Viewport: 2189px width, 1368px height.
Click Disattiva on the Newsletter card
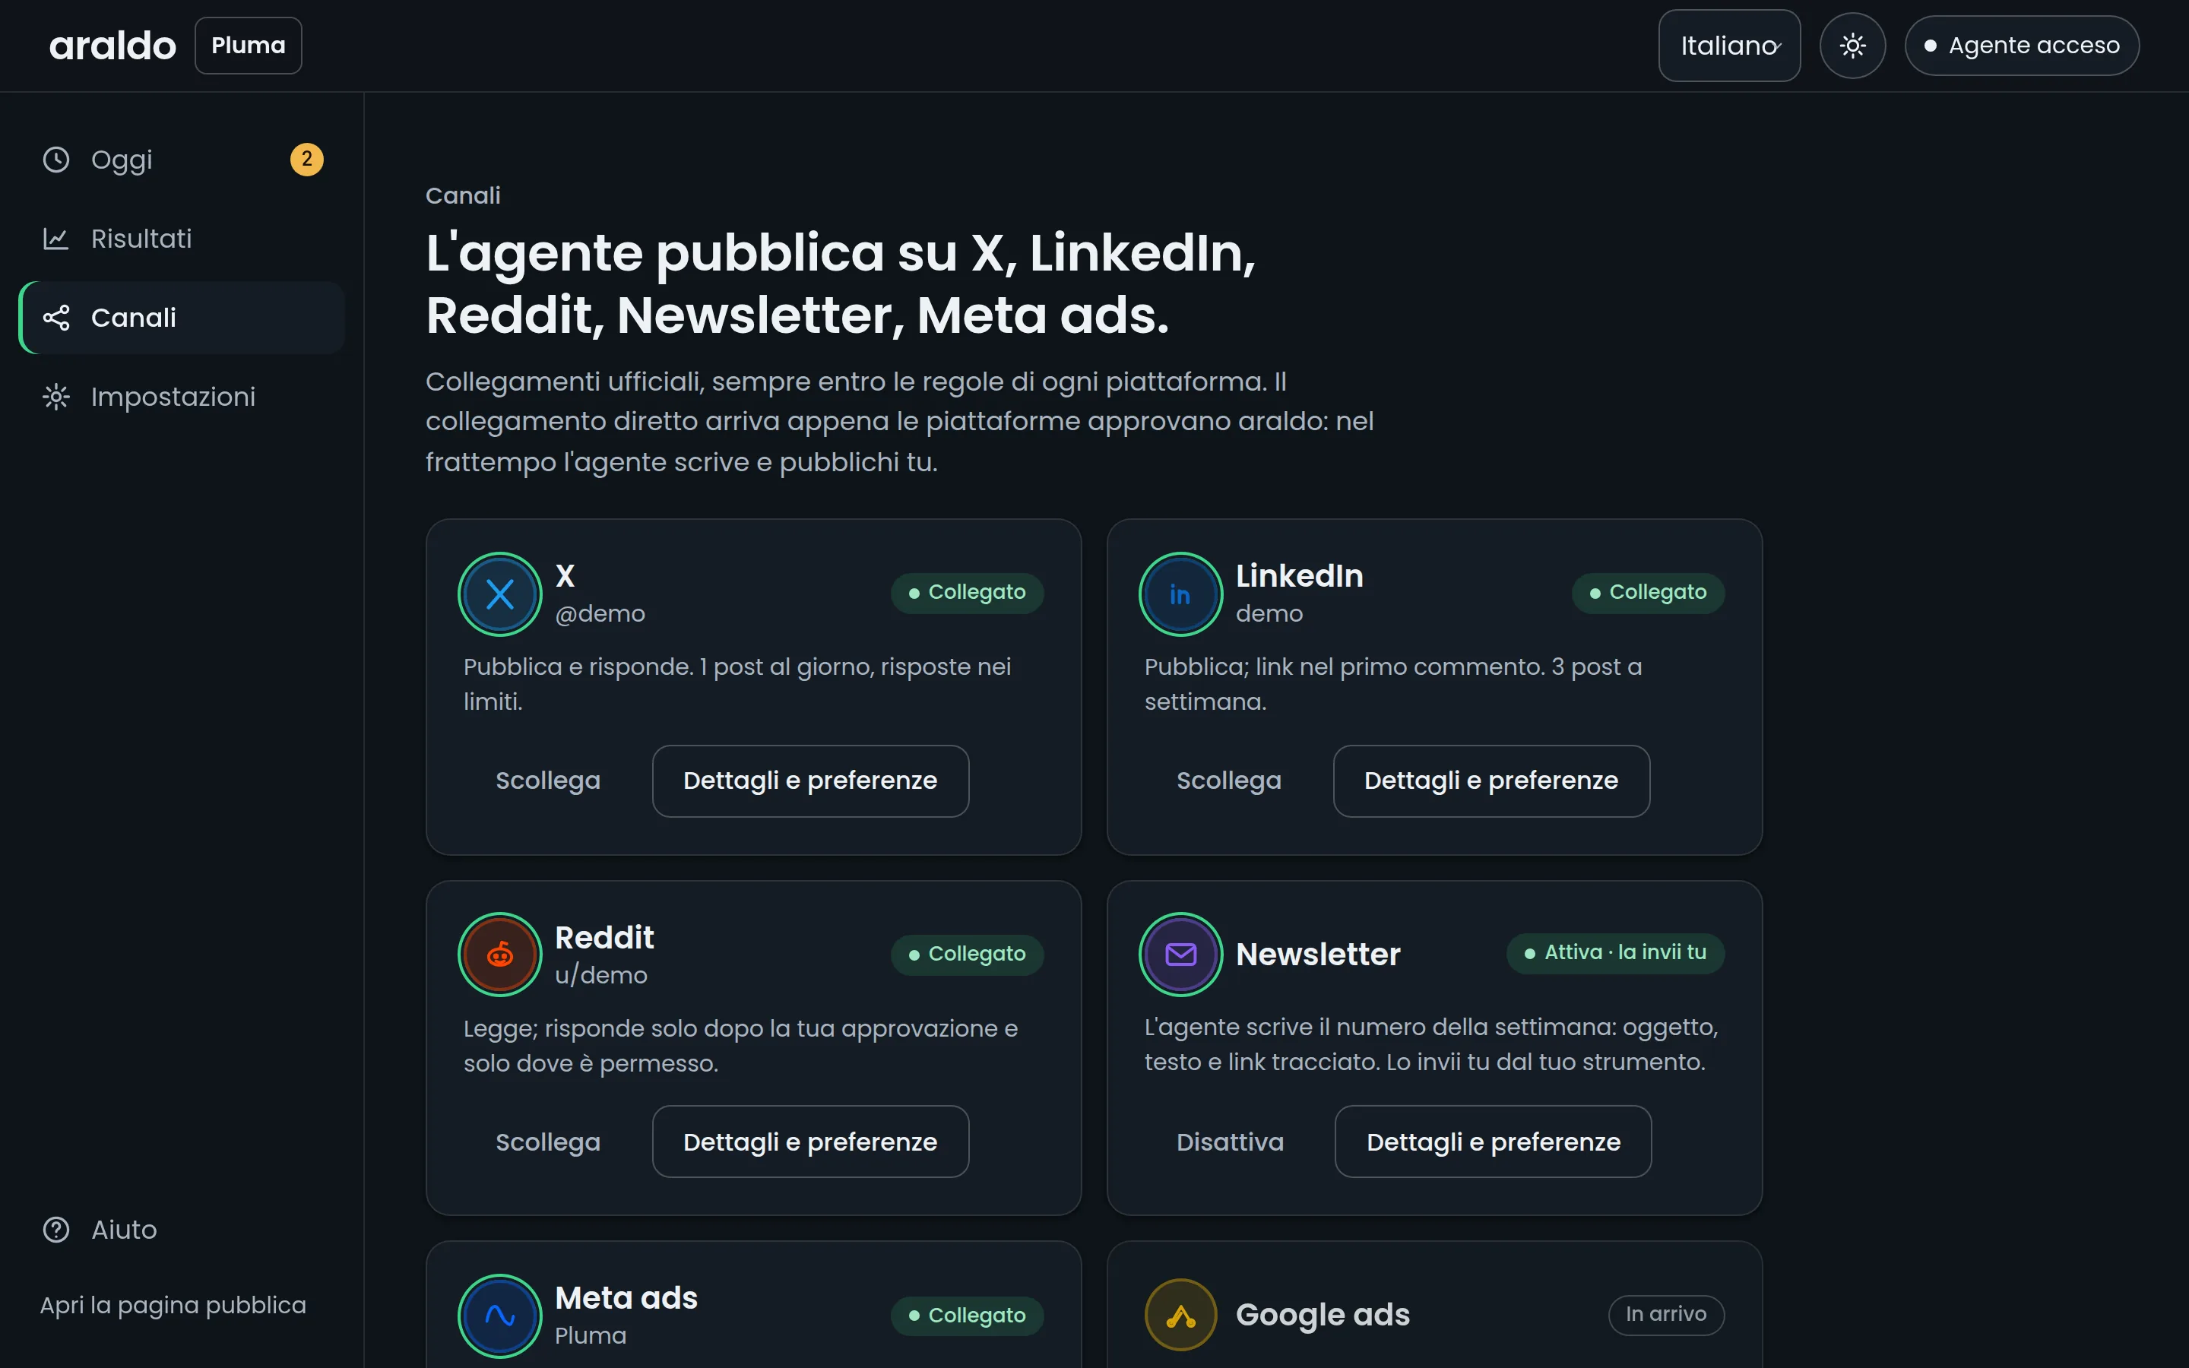(1231, 1142)
